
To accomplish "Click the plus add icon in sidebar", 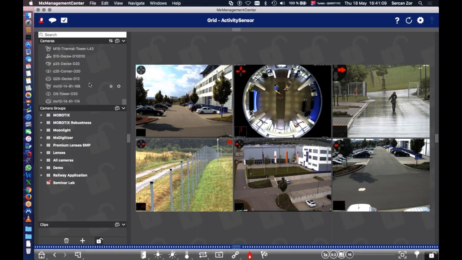I will coord(82,241).
